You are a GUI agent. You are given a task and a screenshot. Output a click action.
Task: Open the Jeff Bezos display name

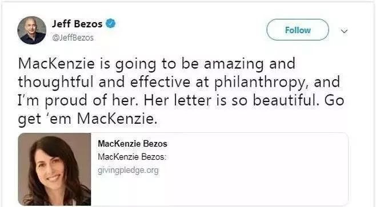(x=77, y=24)
